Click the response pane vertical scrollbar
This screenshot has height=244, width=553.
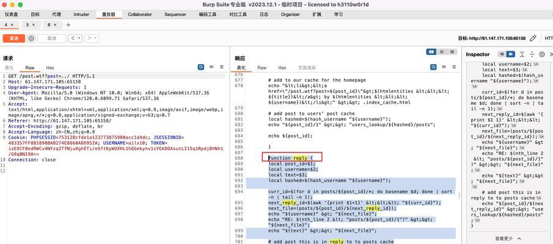pos(459,195)
